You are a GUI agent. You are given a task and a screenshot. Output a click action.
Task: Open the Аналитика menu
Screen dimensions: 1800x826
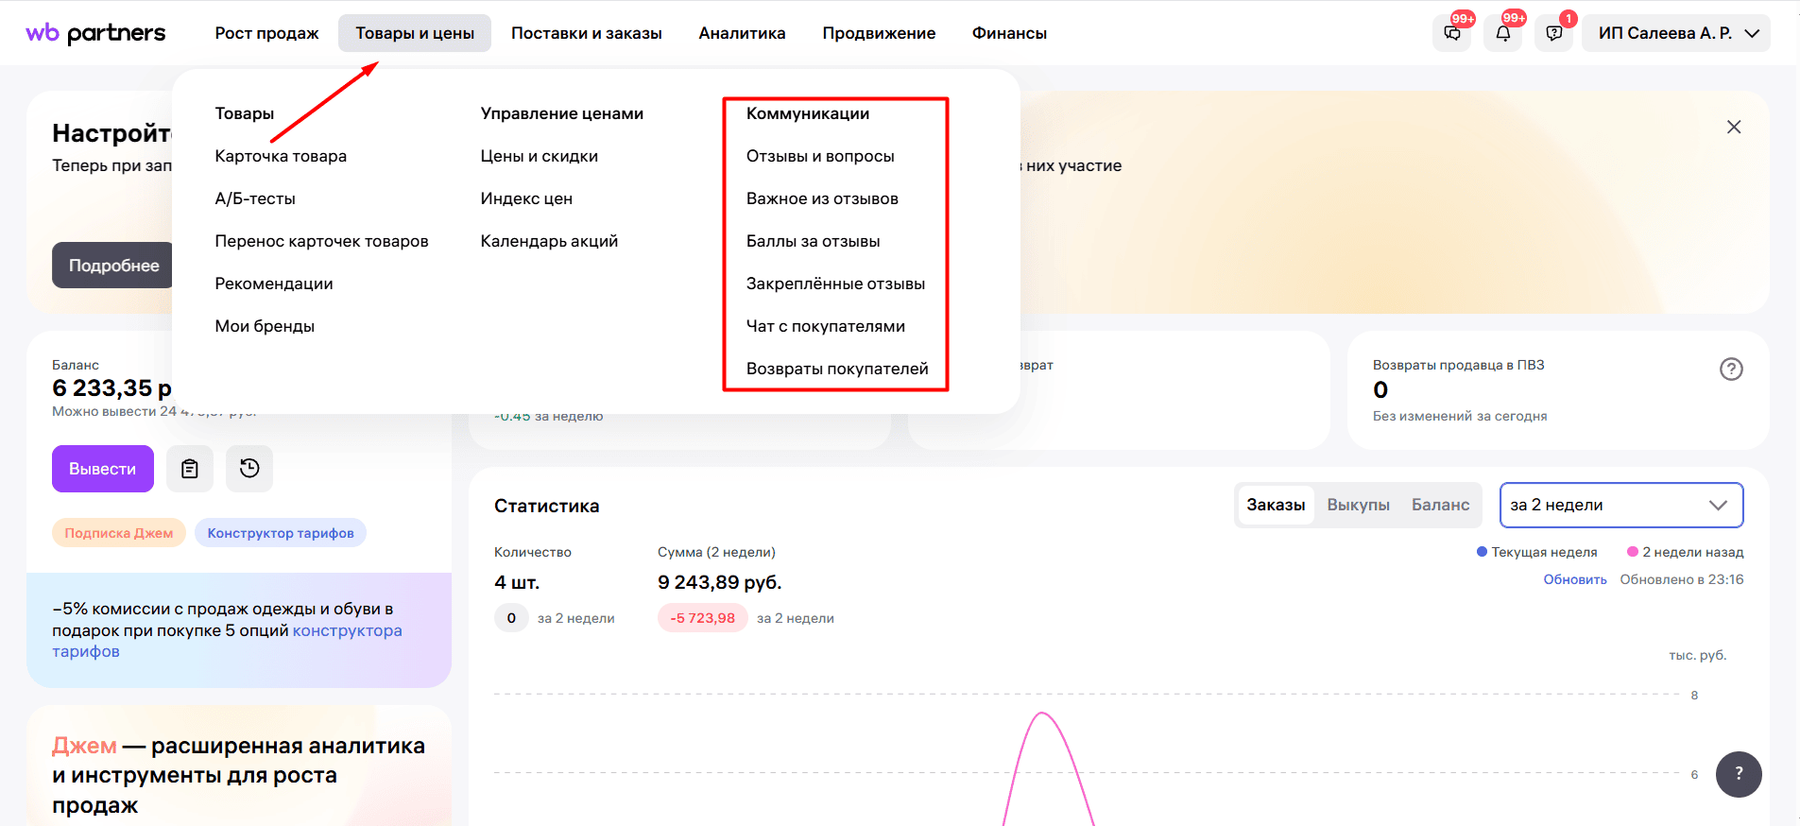[742, 33]
